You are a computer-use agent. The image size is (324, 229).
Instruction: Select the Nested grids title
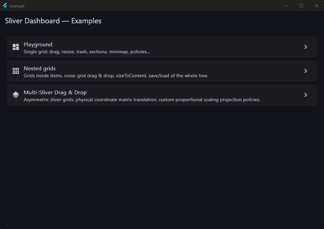click(x=40, y=68)
